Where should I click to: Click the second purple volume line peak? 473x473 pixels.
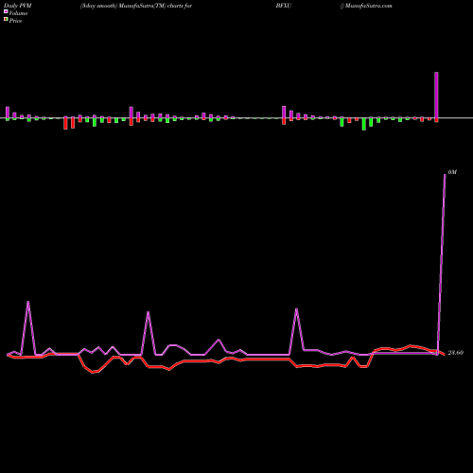click(x=149, y=312)
